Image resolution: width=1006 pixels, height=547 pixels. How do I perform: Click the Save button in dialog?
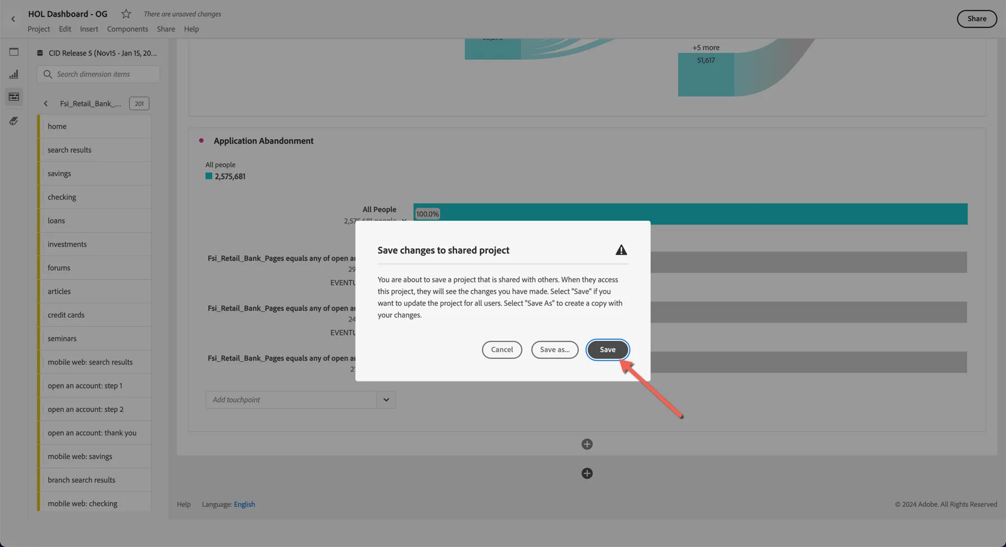tap(607, 350)
